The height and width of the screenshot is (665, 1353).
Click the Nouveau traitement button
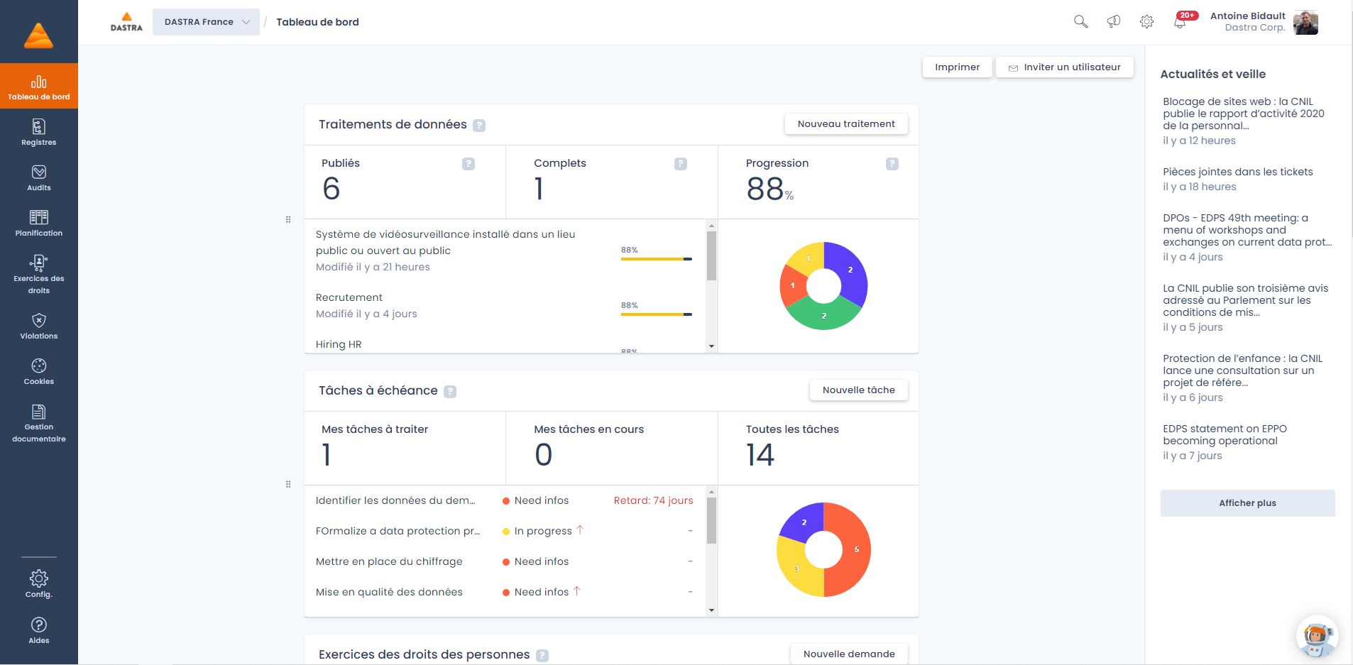coord(846,124)
